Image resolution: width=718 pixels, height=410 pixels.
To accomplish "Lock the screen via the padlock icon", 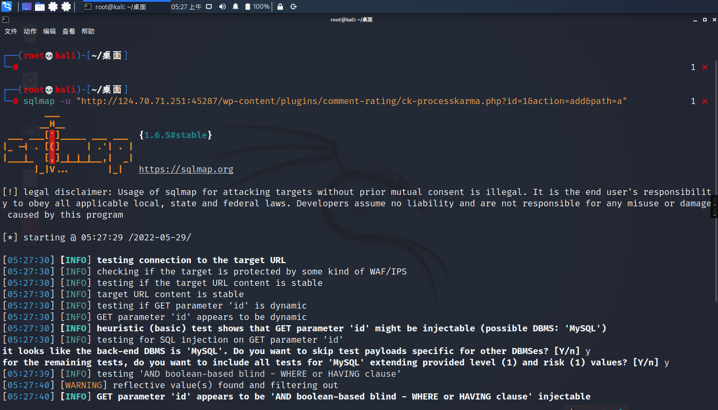I will click(x=280, y=7).
